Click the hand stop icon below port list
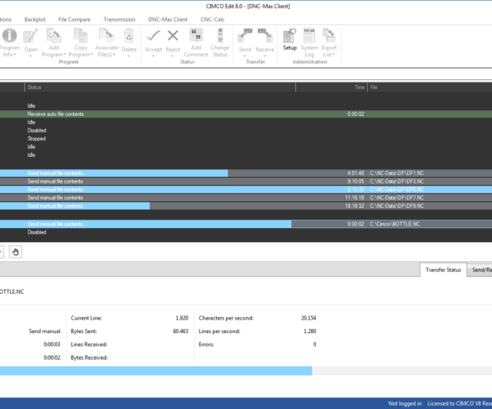 tap(15, 252)
